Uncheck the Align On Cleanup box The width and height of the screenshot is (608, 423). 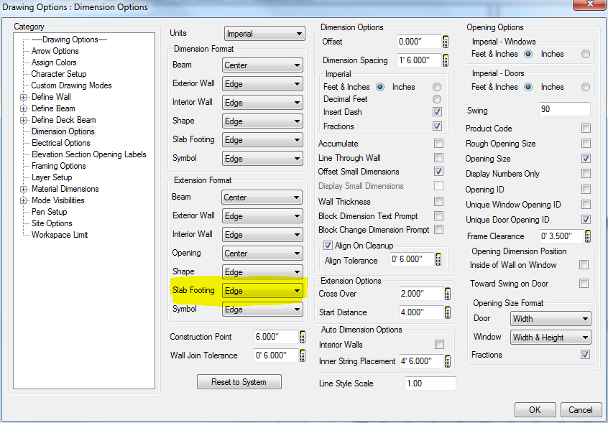328,246
